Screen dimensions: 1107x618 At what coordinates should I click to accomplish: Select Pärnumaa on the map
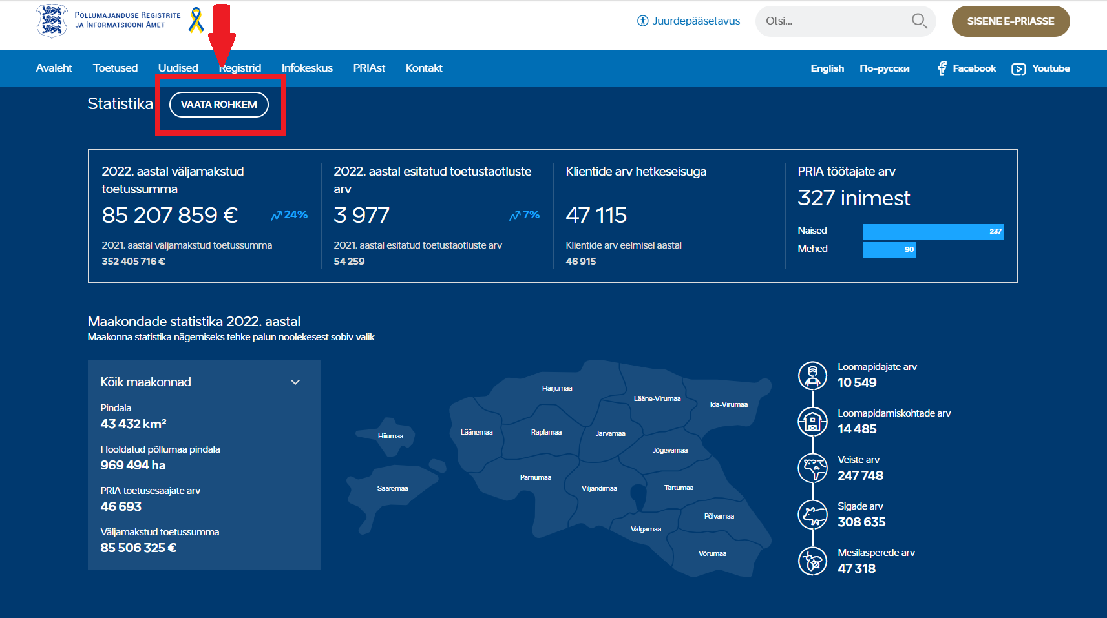(536, 477)
